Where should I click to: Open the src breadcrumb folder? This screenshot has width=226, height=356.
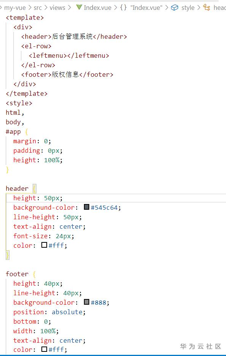point(38,8)
